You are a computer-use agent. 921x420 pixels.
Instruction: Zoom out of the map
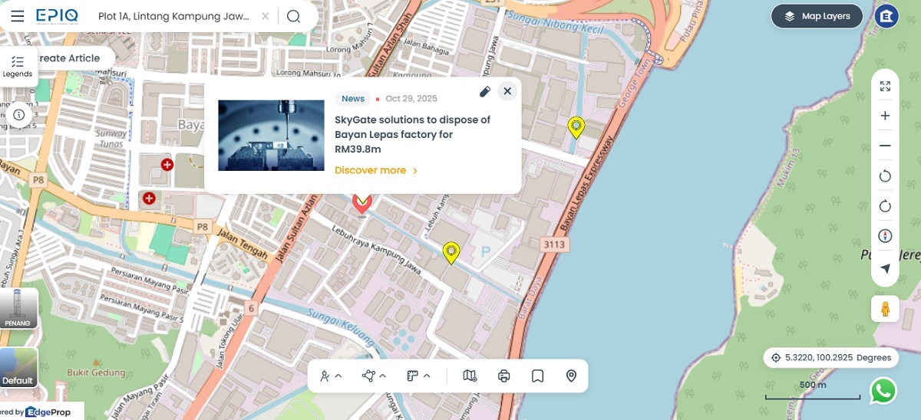885,146
